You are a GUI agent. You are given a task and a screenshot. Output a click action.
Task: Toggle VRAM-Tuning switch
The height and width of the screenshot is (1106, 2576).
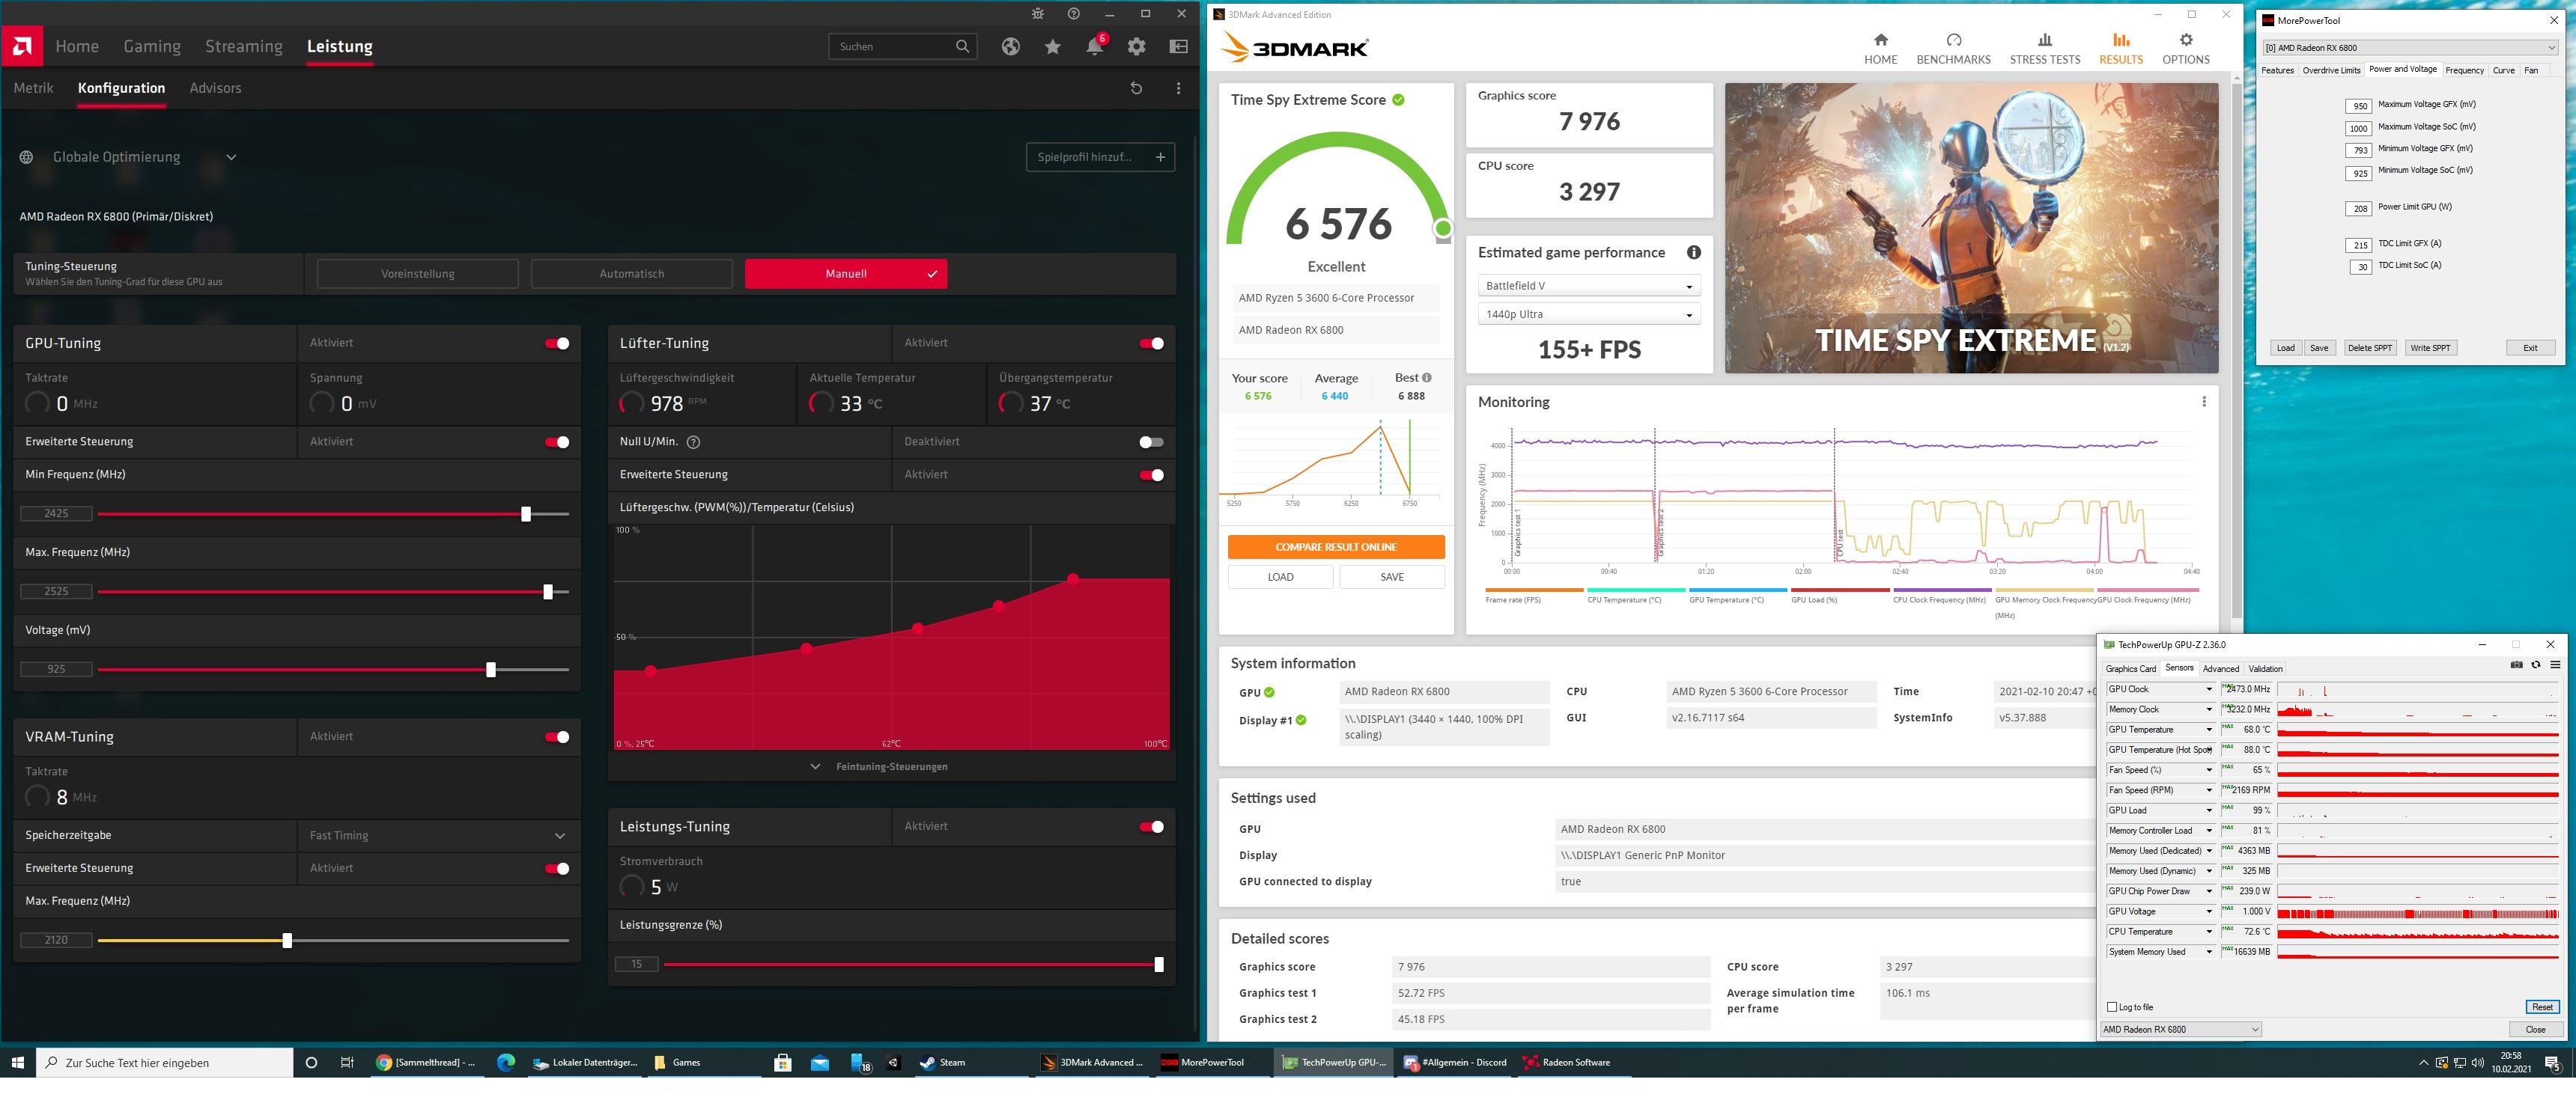(x=557, y=737)
